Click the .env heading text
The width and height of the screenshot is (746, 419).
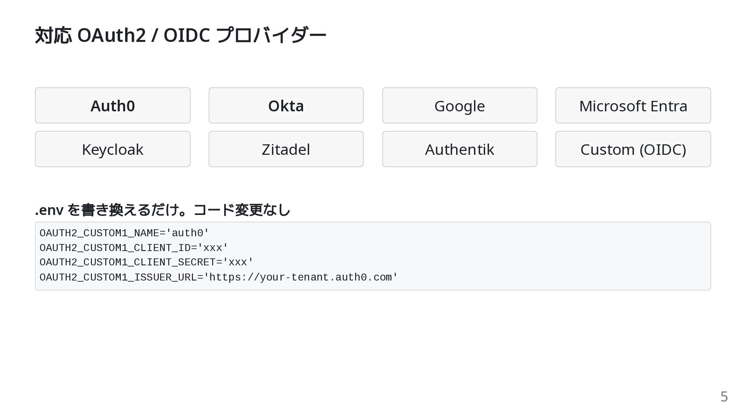point(162,210)
